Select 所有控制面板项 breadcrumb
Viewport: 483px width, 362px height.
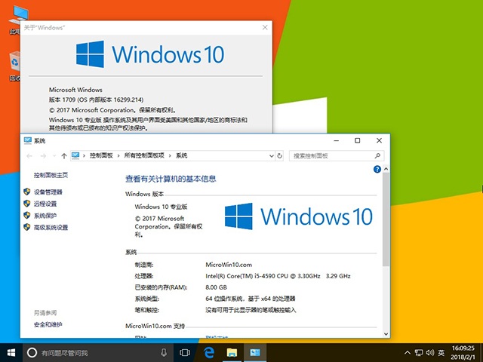click(144, 156)
